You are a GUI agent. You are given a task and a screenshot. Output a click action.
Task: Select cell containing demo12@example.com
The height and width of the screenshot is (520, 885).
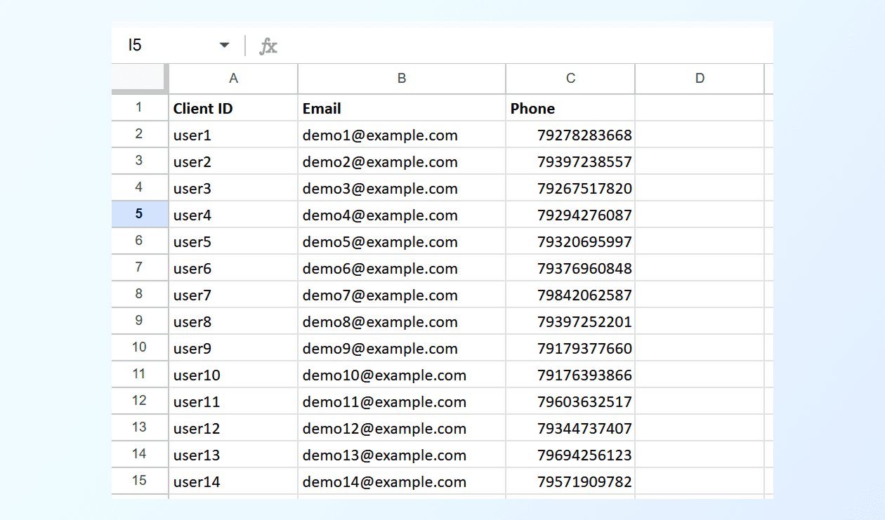pyautogui.click(x=402, y=429)
